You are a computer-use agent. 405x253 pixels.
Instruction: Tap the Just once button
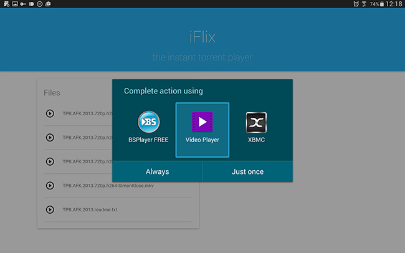(248, 171)
